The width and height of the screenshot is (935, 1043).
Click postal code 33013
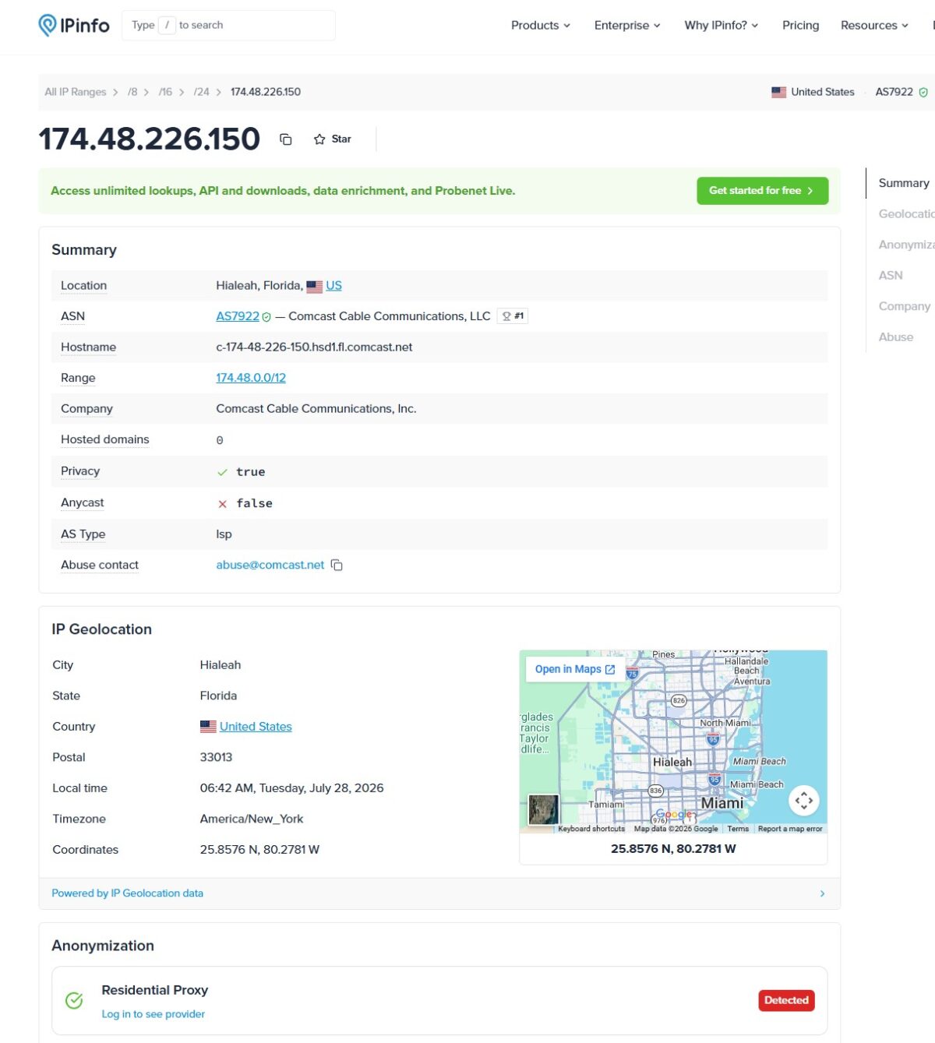coord(216,757)
